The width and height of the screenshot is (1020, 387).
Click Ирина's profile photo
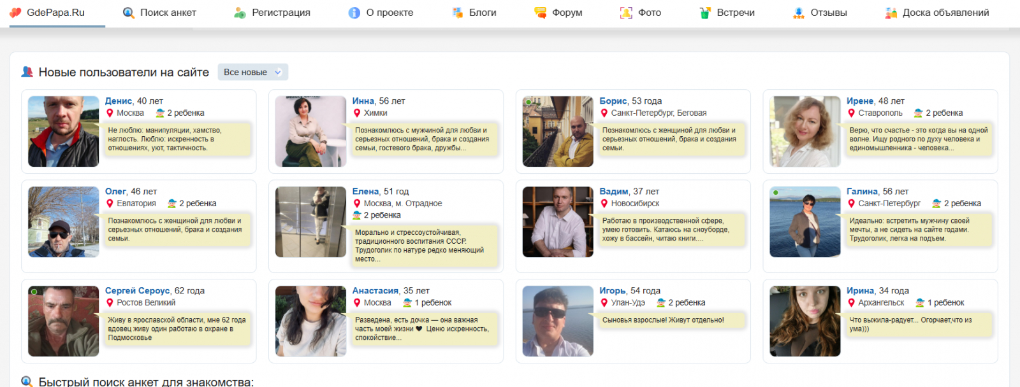[805, 321]
